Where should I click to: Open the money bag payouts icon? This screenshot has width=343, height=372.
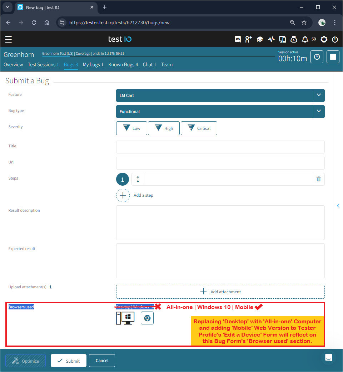coord(294,39)
